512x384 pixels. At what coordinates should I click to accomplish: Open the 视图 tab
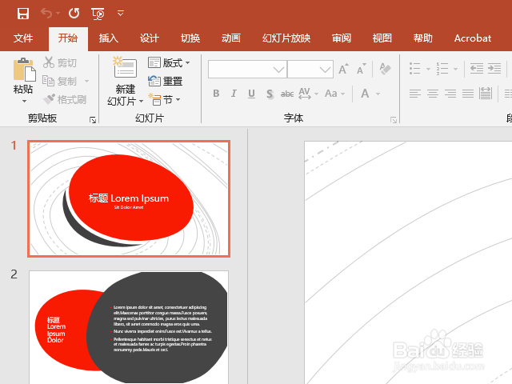point(382,38)
